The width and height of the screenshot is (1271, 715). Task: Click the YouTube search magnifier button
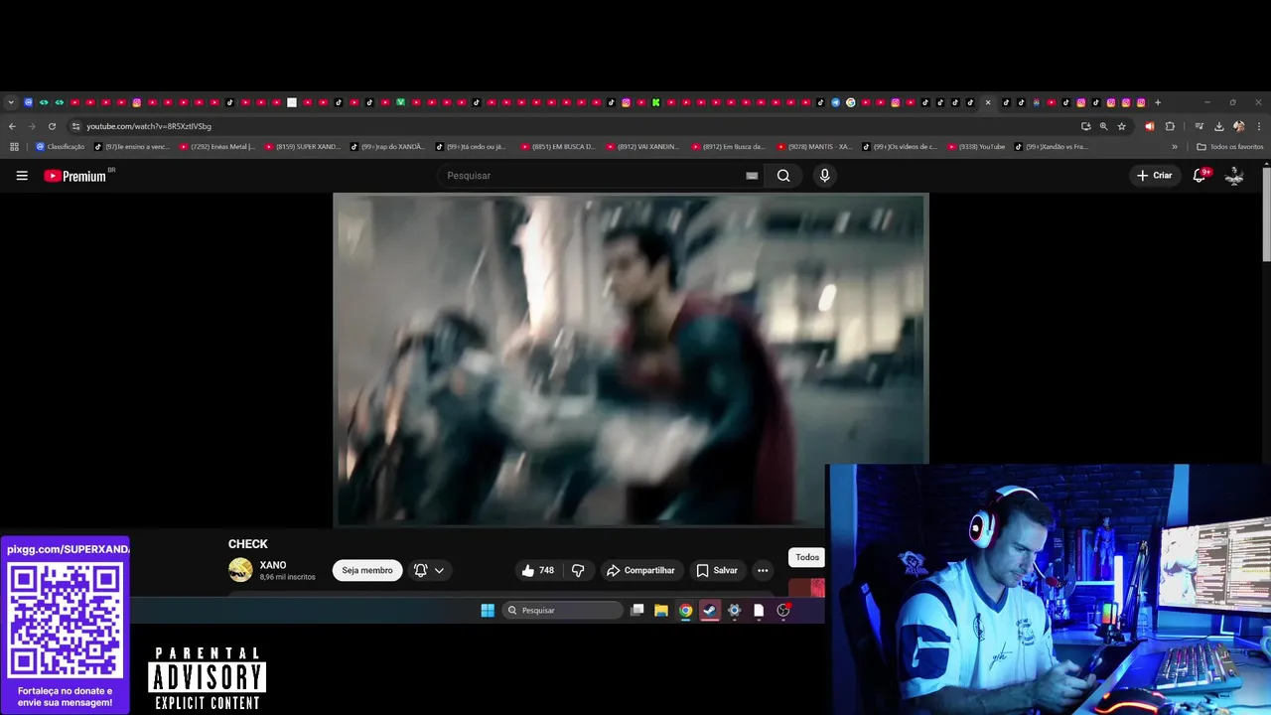783,176
